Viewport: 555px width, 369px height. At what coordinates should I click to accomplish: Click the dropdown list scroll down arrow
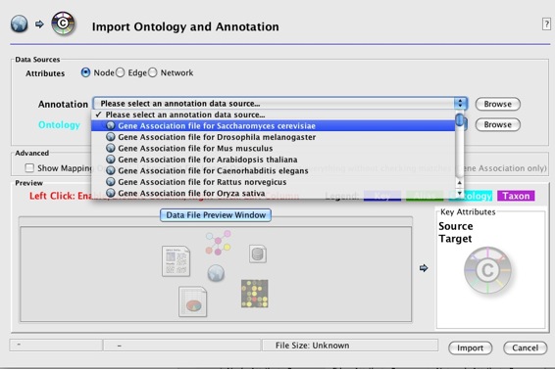click(x=460, y=193)
